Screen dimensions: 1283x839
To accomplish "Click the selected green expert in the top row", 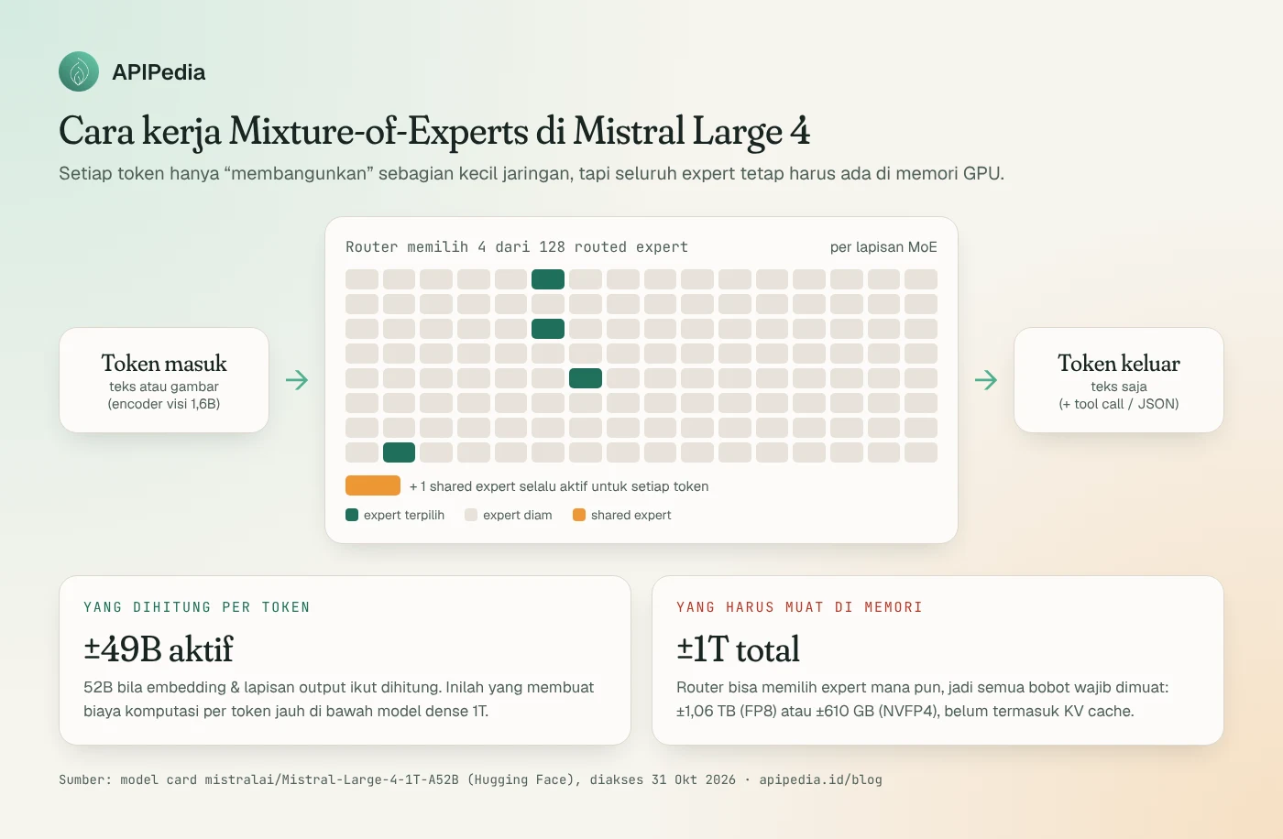I will pos(548,279).
